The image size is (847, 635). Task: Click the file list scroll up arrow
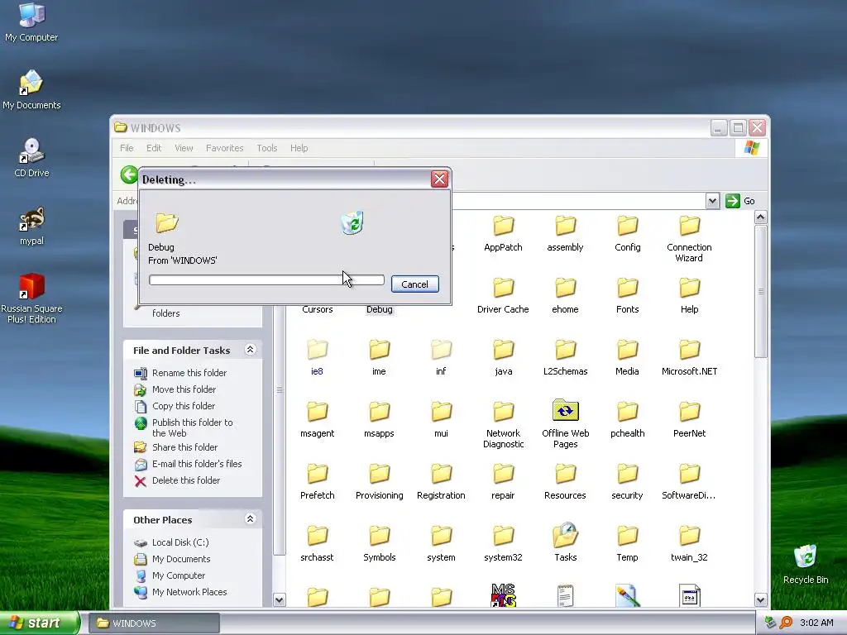point(761,217)
